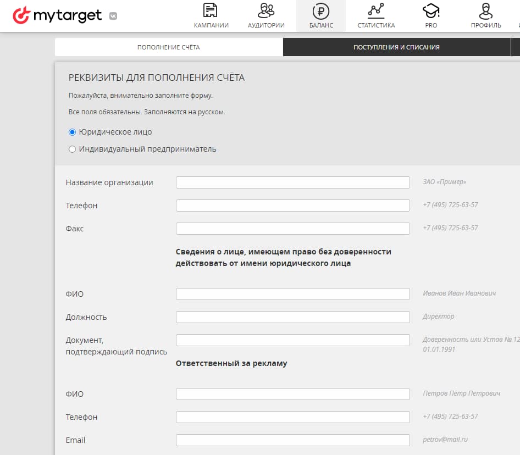Click the Ответственный за рекламу heading

tap(231, 363)
